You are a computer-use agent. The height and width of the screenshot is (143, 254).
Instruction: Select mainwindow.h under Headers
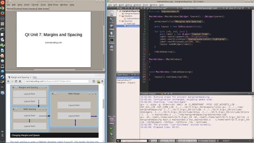click(133, 19)
